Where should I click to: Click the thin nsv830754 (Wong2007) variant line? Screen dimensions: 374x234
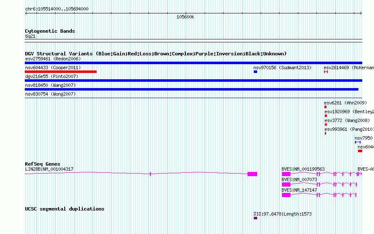(x=193, y=98)
